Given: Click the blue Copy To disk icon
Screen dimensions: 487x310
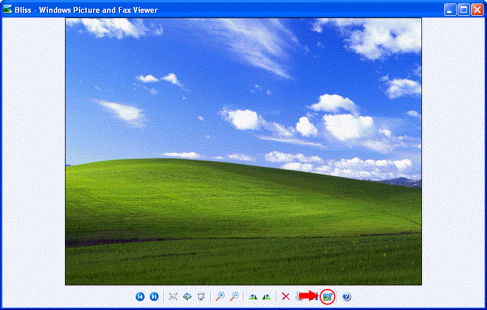Looking at the screenshot, I should pos(317,297).
